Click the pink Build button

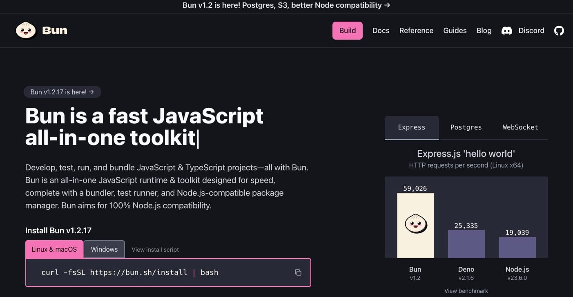(x=347, y=31)
